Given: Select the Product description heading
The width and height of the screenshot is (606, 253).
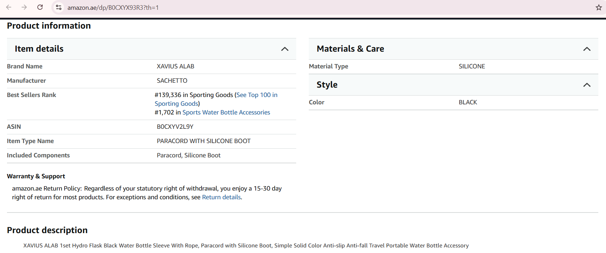Looking at the screenshot, I should pyautogui.click(x=47, y=230).
